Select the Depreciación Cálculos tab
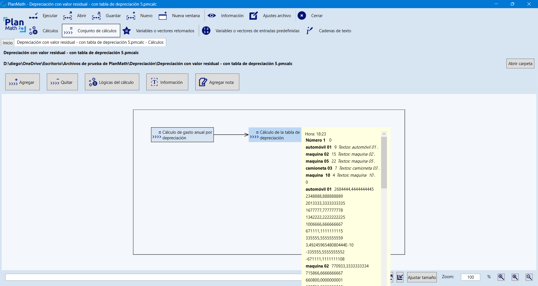This screenshot has height=286, width=538. (x=90, y=42)
